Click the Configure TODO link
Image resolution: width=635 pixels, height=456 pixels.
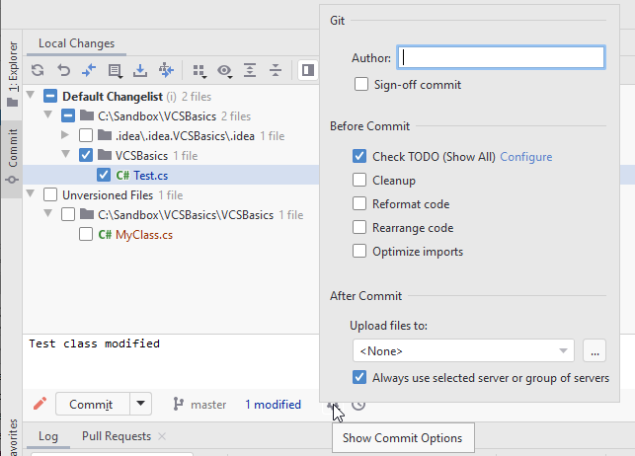pyautogui.click(x=526, y=157)
